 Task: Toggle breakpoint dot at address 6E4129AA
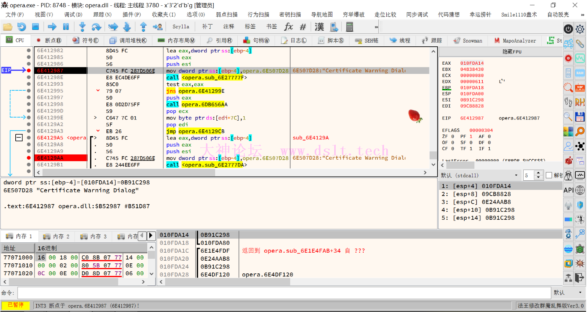pos(29,158)
